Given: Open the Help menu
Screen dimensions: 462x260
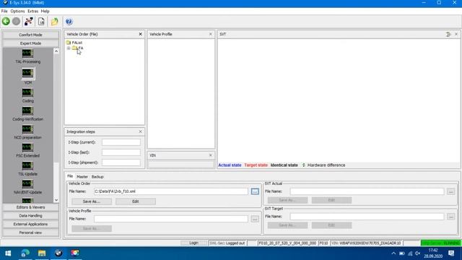Looking at the screenshot, I should click(45, 12).
